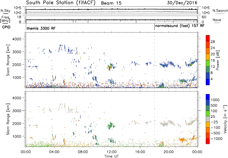Screen dimensions: 228x158
Task: Click the "Power [dB]" colorbar title
Action: [217, 60]
